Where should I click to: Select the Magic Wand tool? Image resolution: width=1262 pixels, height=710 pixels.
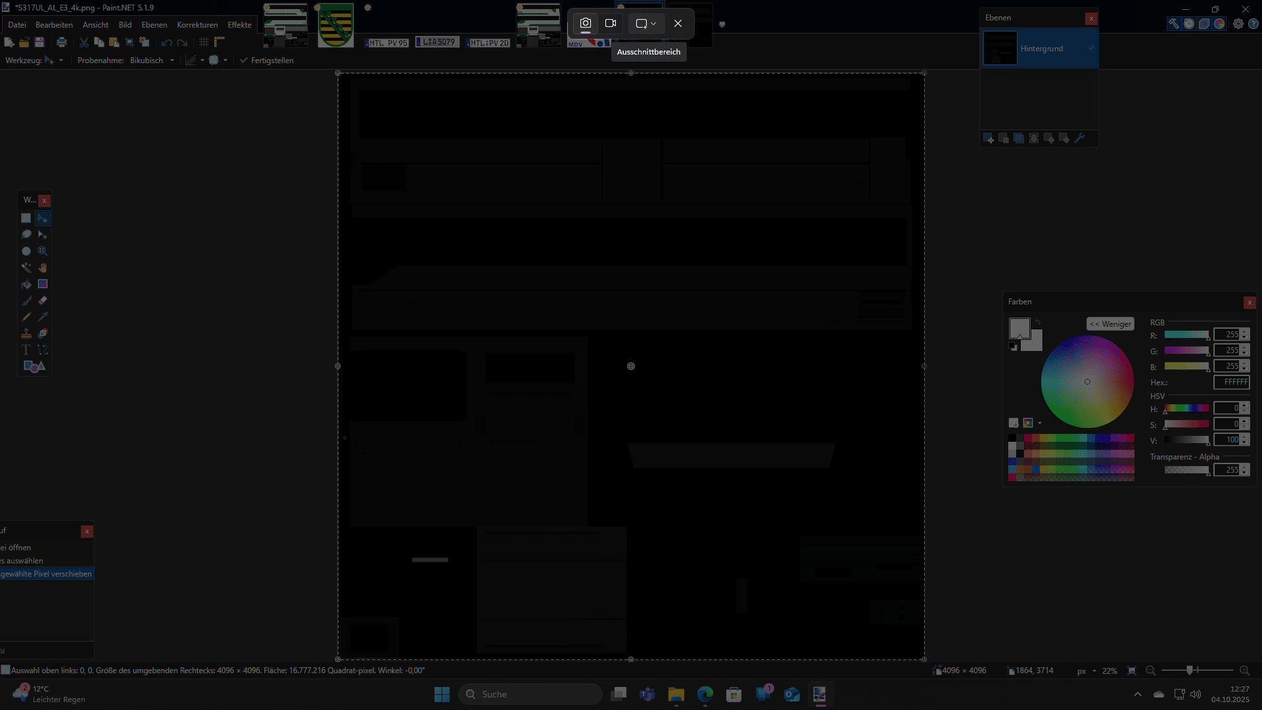[x=26, y=268]
